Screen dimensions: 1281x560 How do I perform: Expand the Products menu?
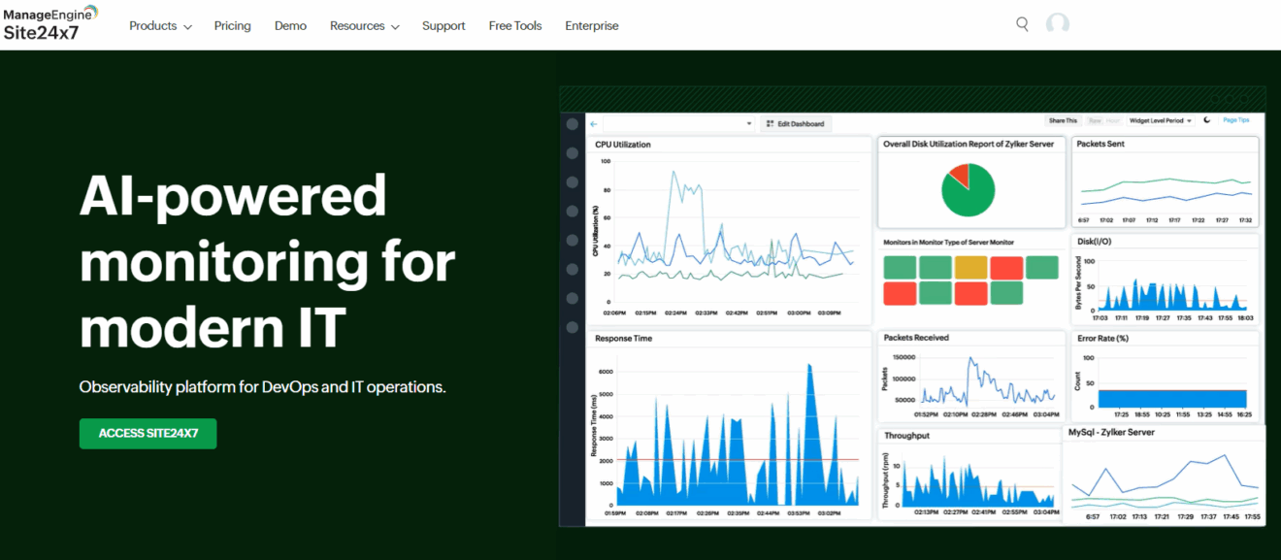[160, 26]
